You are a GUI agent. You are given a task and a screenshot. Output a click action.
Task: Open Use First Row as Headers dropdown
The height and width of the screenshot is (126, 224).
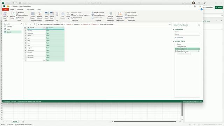(80, 15)
